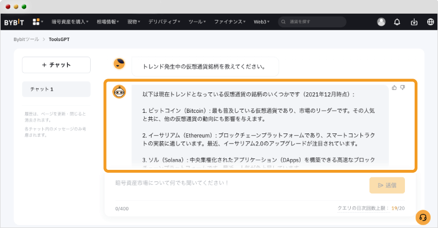This screenshot has width=438, height=228.
Task: Open the language globe icon
Action: 431,22
